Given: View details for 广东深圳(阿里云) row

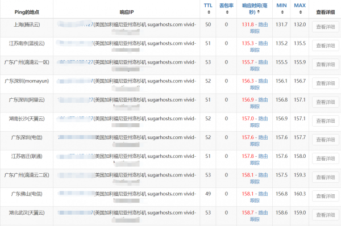Looking at the screenshot, I should pos(325,102).
